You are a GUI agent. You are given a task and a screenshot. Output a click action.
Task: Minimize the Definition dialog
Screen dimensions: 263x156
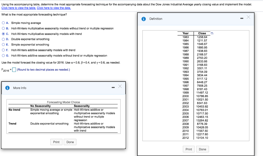click(242, 18)
